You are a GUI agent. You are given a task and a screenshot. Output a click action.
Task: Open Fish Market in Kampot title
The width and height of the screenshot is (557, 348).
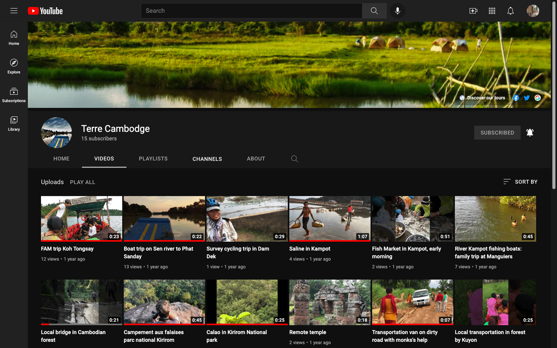pyautogui.click(x=407, y=252)
